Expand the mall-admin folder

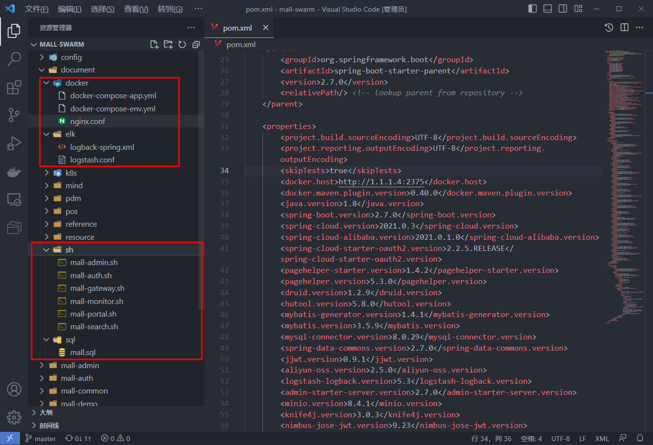80,365
